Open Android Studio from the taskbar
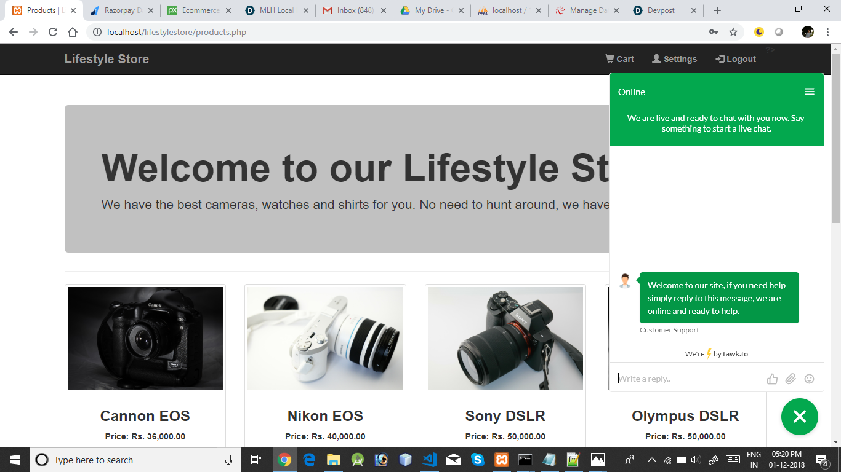841x472 pixels. 357,460
